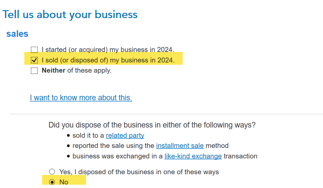Uncheck the 'I sold (or disposed of)' checkbox
323x188 pixels.
click(34, 60)
